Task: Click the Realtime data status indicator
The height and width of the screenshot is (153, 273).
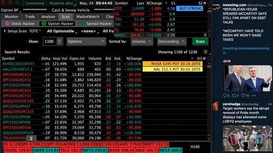Action: pyautogui.click(x=61, y=3)
